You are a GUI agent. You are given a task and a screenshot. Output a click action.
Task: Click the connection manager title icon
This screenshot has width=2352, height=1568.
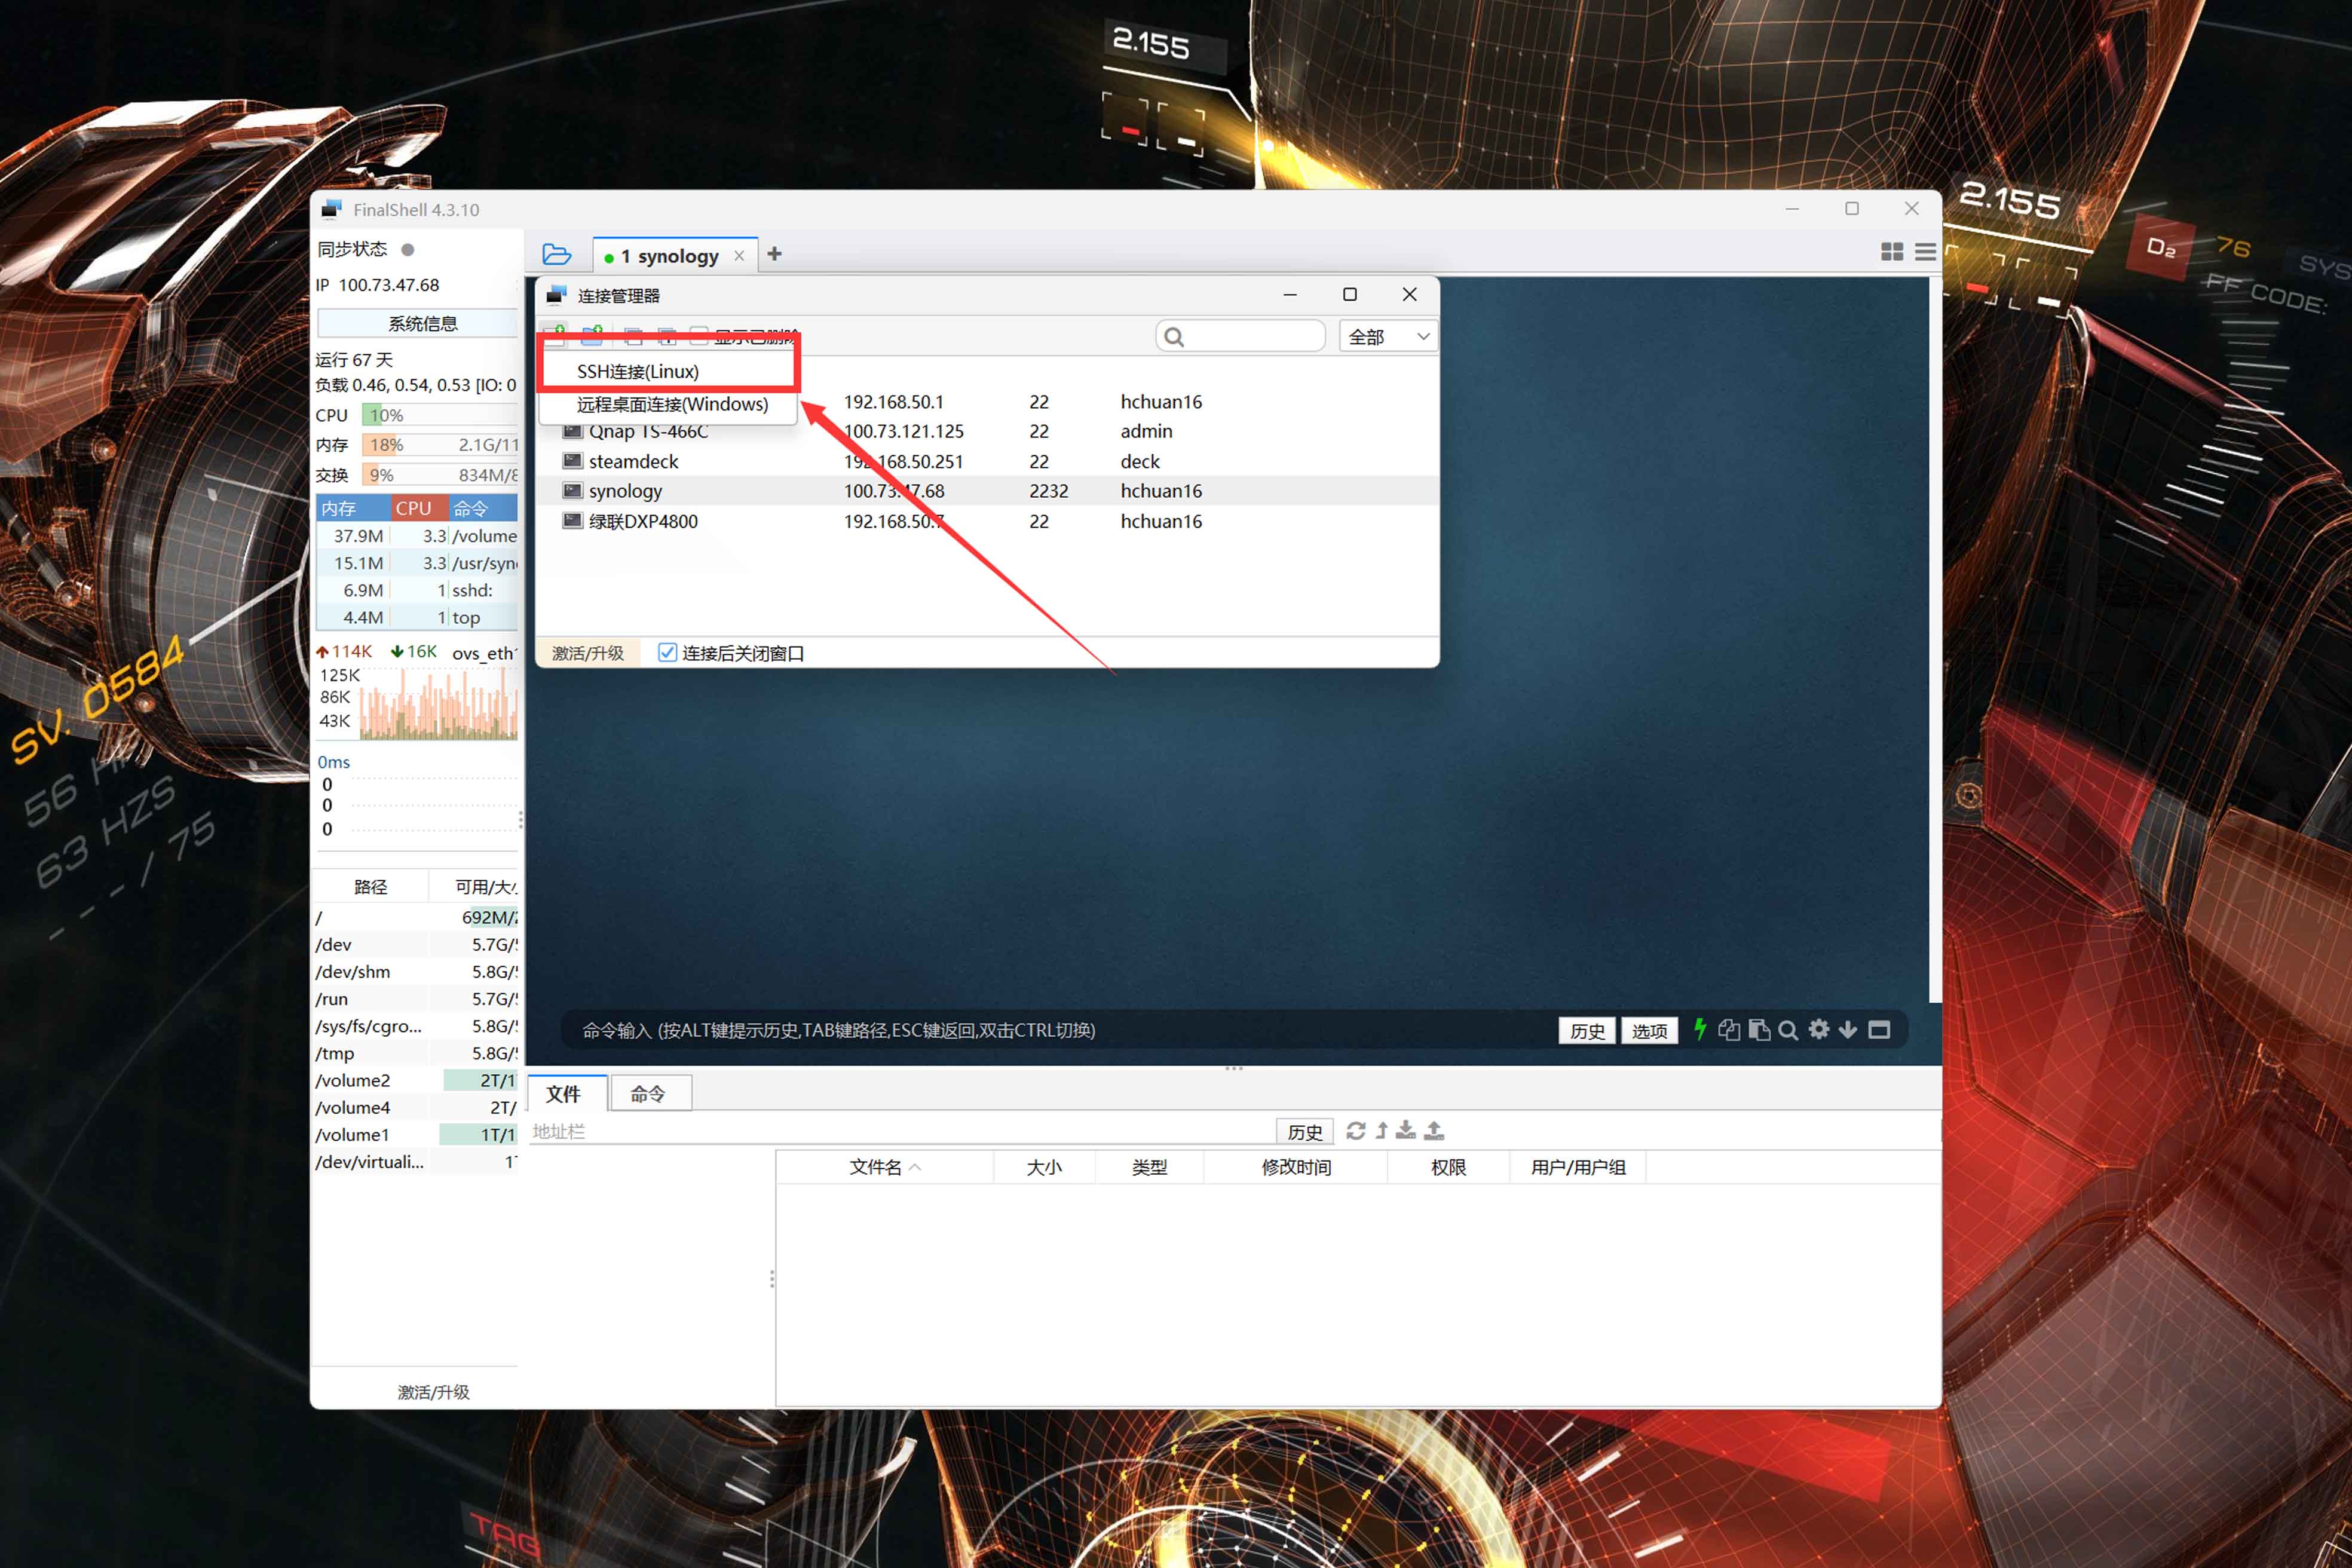pyautogui.click(x=556, y=295)
